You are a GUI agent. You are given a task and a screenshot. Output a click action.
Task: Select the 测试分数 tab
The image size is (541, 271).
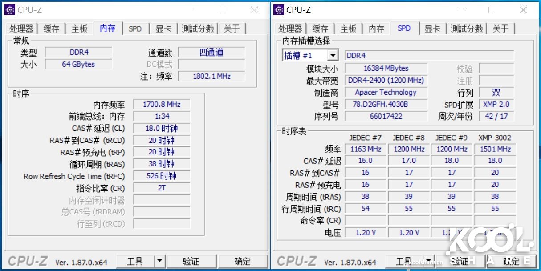click(198, 28)
